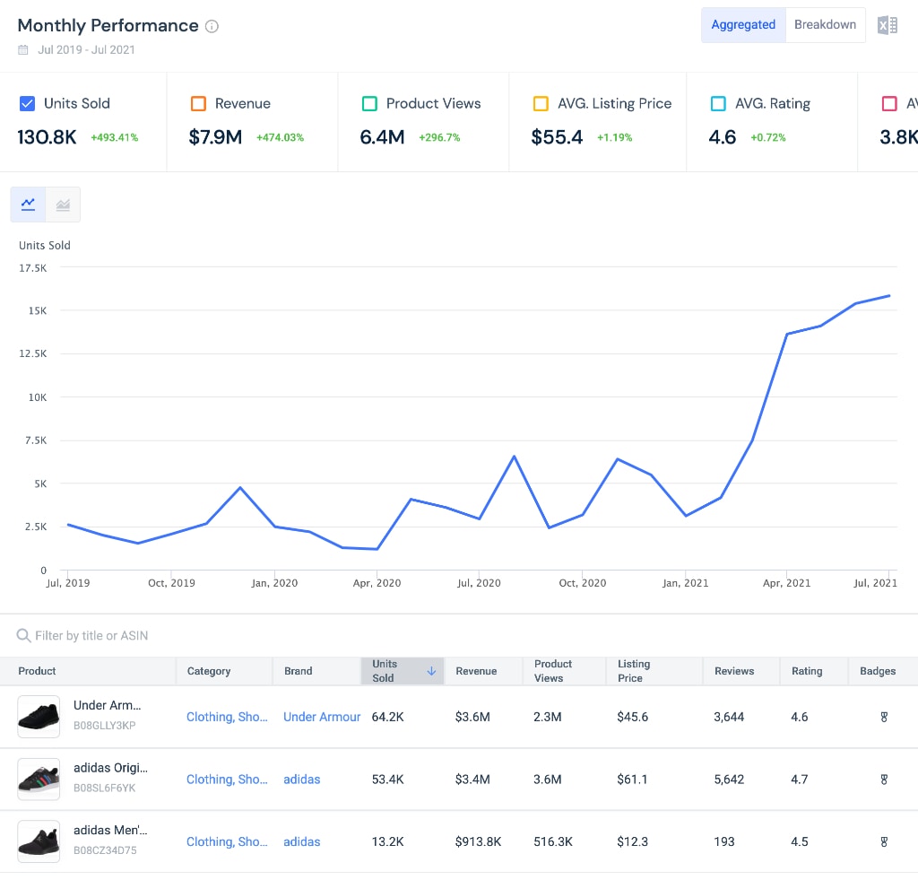This screenshot has height=880, width=918.
Task: Switch to the Breakdown tab
Action: click(x=825, y=25)
